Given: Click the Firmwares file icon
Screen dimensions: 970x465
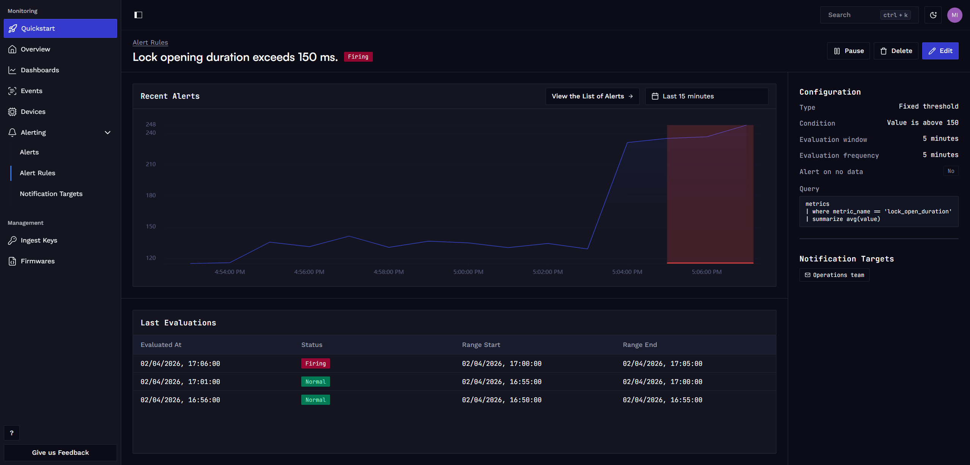Looking at the screenshot, I should coord(13,261).
